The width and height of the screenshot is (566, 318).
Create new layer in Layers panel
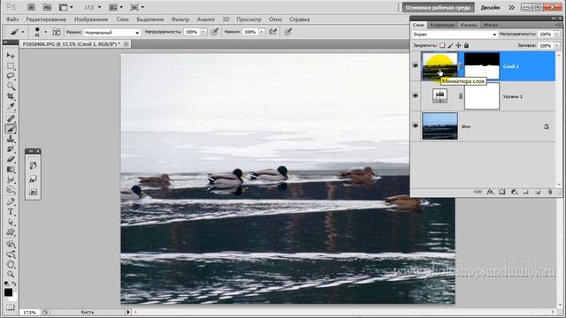click(x=538, y=192)
